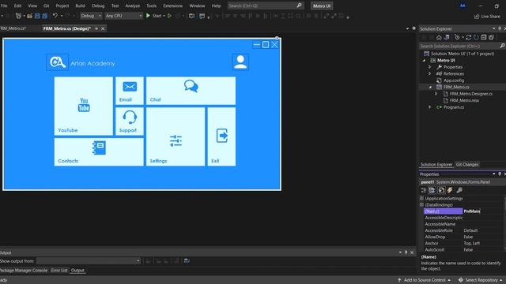The height and width of the screenshot is (284, 506).
Task: Expand the References node
Action: click(x=430, y=73)
